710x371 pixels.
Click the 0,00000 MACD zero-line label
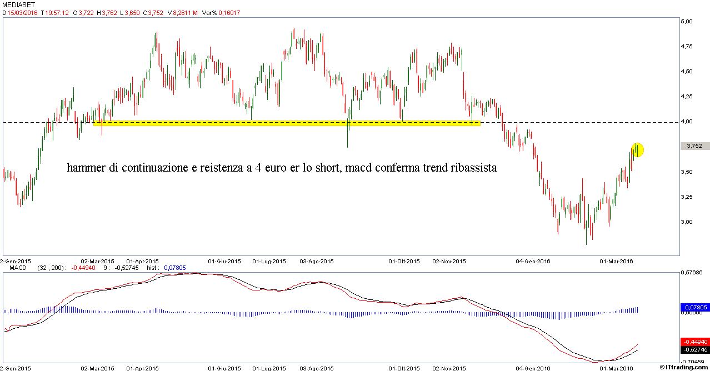[692, 313]
